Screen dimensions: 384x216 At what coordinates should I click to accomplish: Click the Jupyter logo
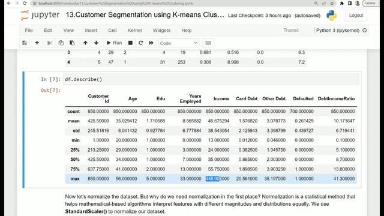click(x=40, y=15)
